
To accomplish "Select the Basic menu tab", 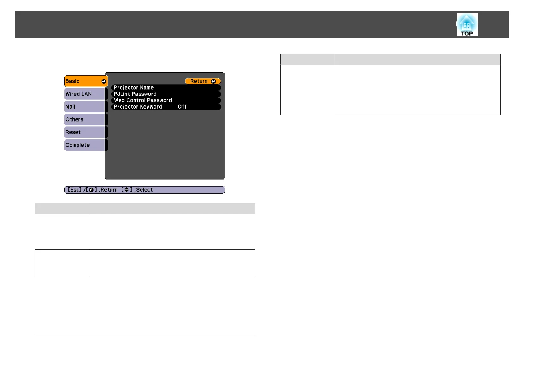I will tap(86, 81).
